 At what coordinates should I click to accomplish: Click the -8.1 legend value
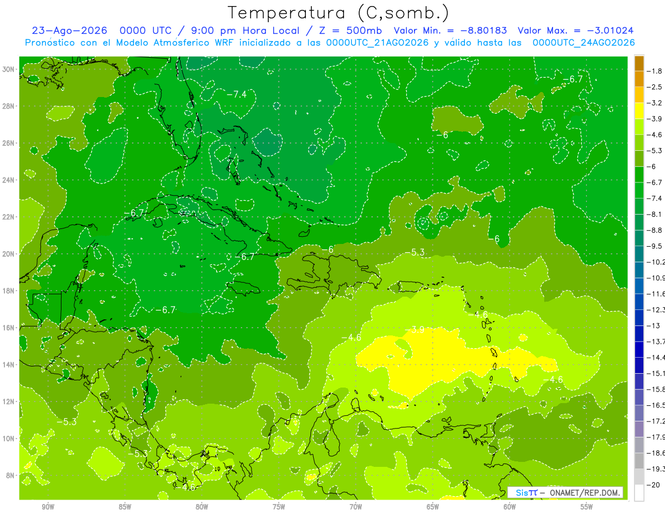[x=655, y=214]
